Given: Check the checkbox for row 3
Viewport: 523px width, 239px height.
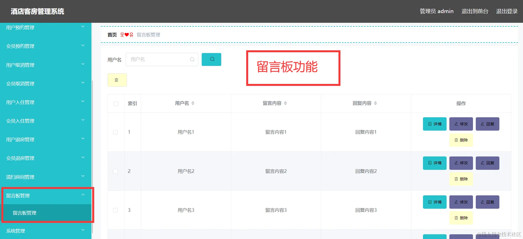Looking at the screenshot, I should [x=115, y=210].
